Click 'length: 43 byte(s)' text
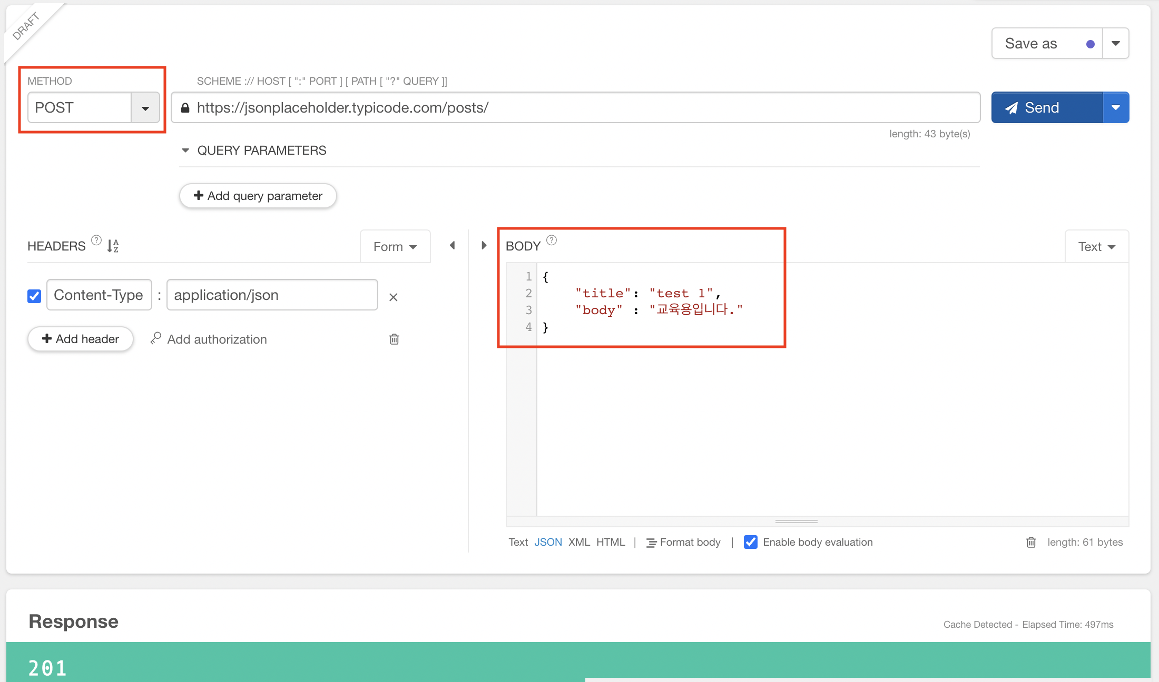Viewport: 1159px width, 682px height. [x=930, y=134]
